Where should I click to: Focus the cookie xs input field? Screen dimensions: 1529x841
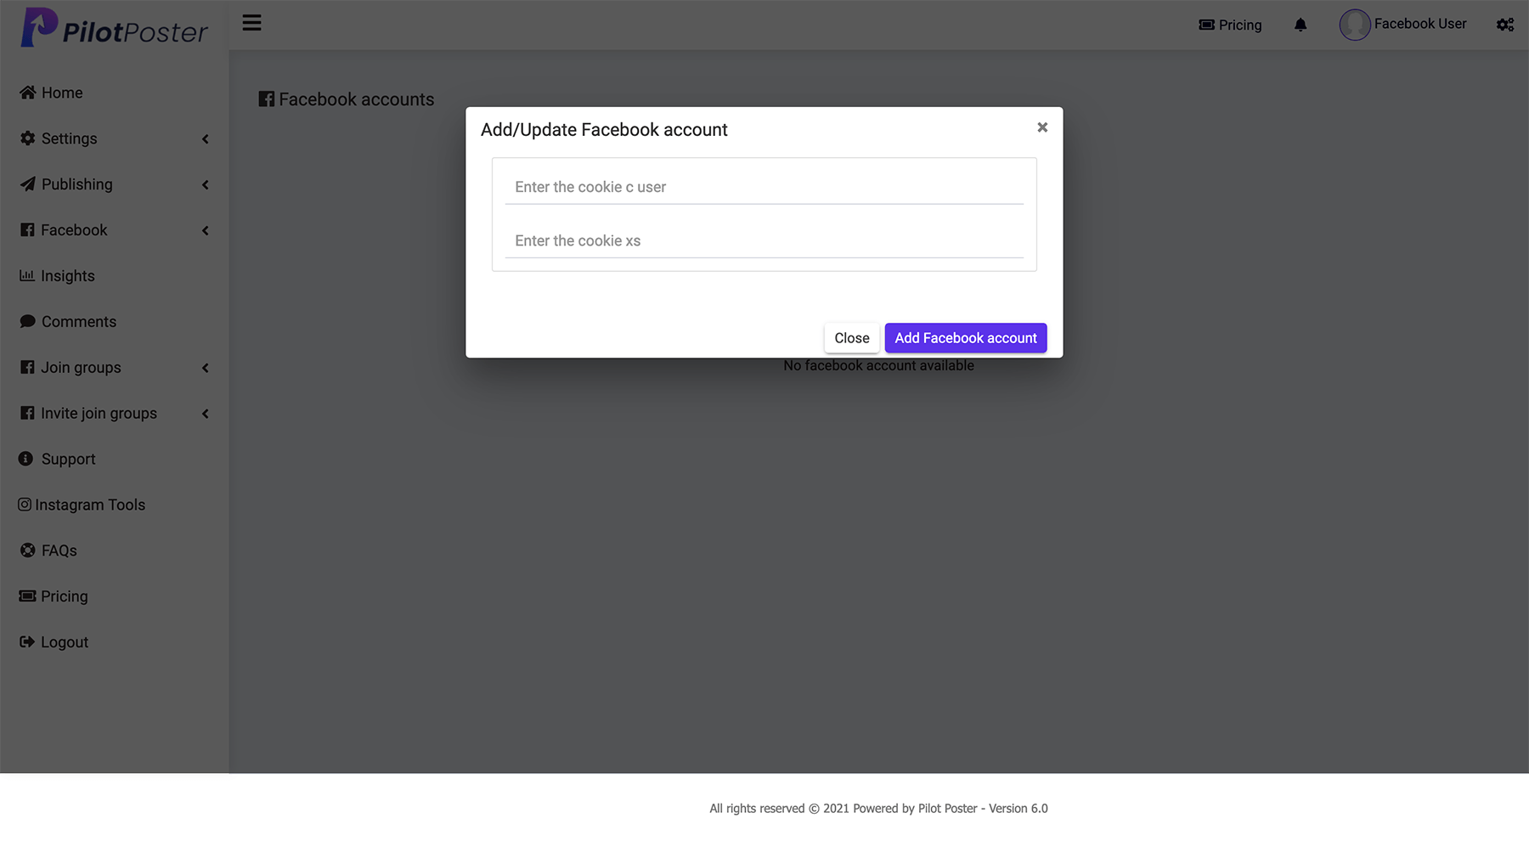[764, 240]
